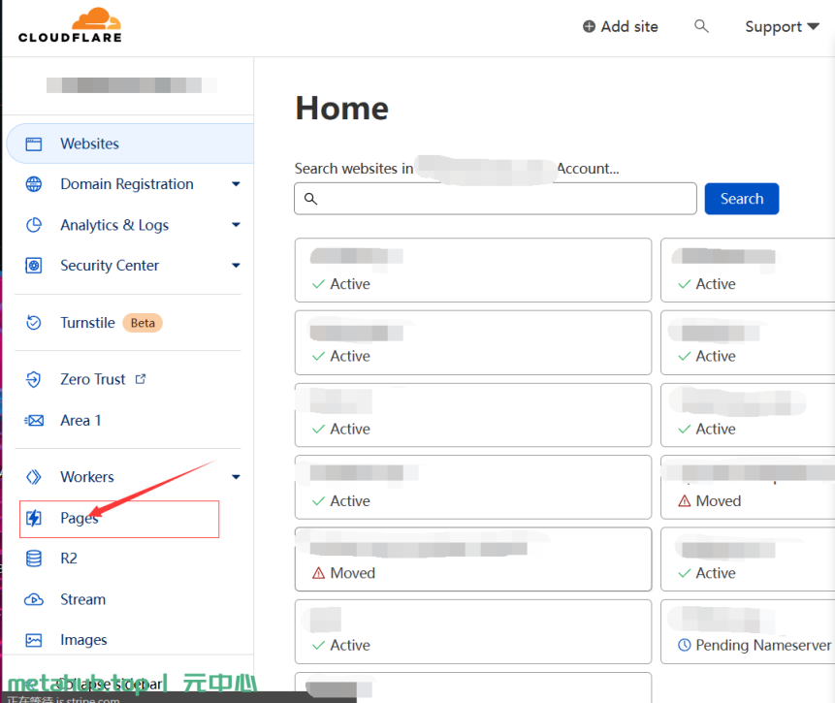Click the blue Search button
835x703 pixels.
coord(741,199)
